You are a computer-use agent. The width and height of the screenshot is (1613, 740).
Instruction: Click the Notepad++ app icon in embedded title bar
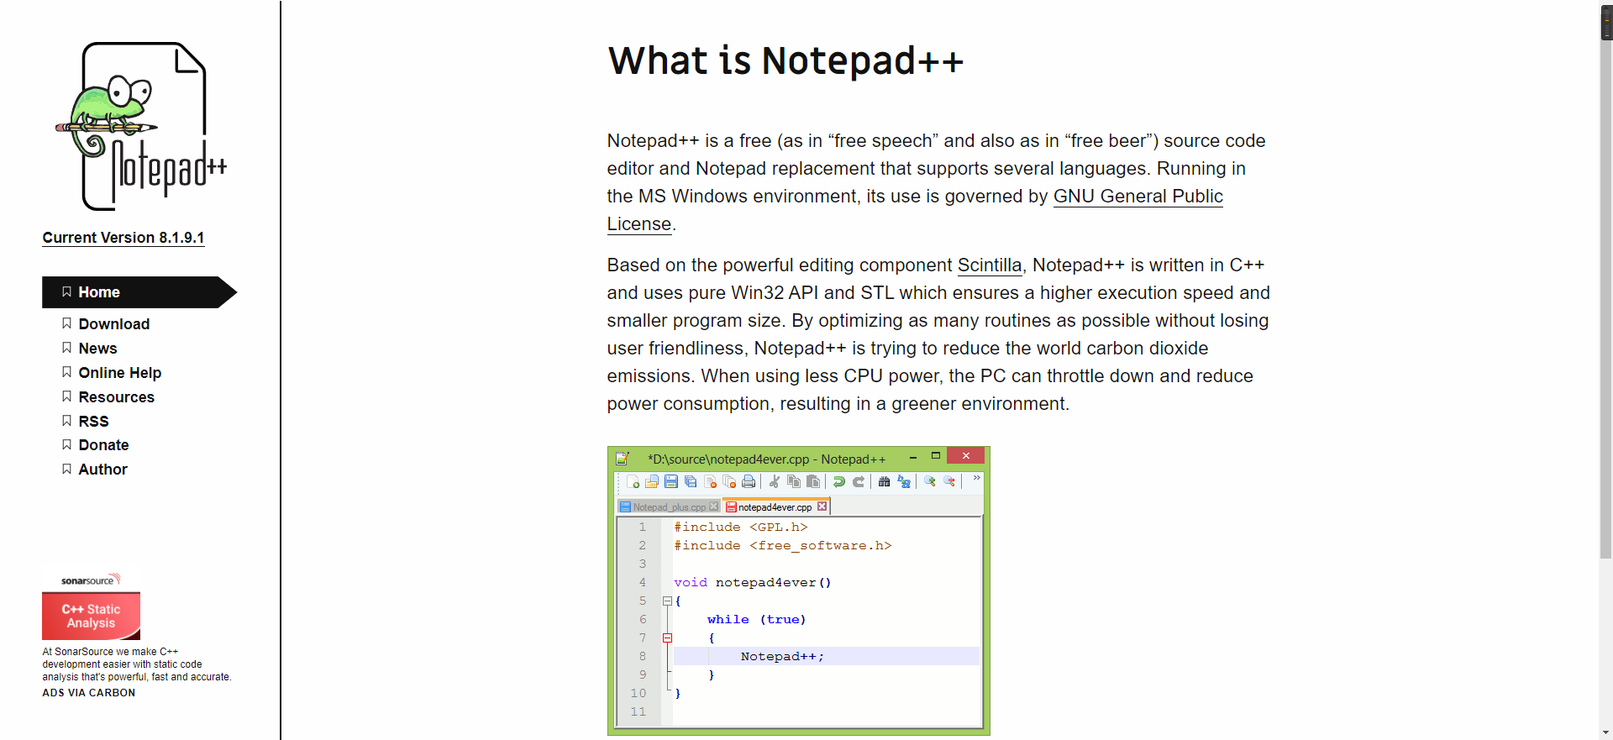(623, 459)
